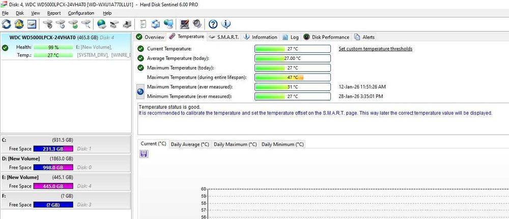Select the C: drive 231.3 GB free space bar
The width and height of the screenshot is (509, 219).
(x=53, y=149)
